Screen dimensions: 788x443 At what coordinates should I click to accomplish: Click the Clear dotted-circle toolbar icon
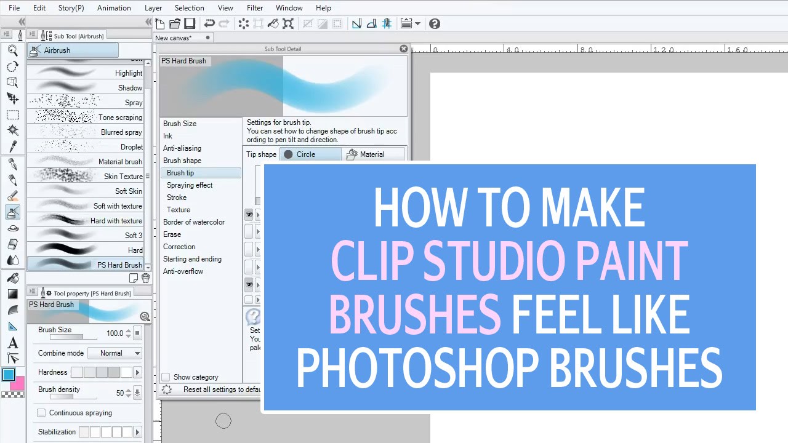[x=244, y=24]
